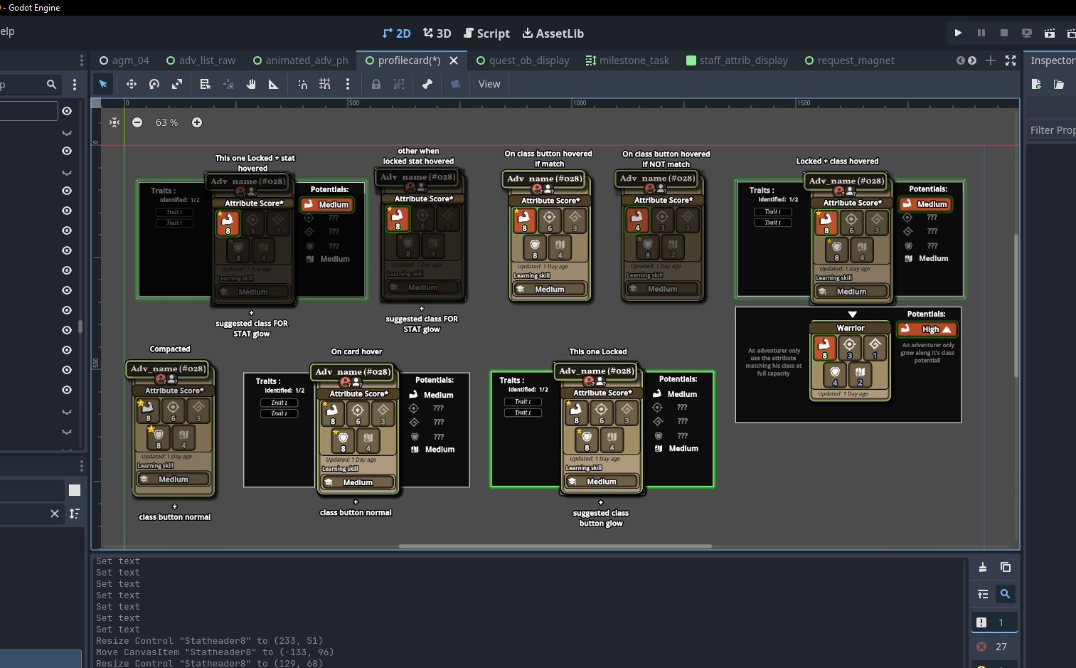Toggle grid snapping
The width and height of the screenshot is (1076, 668).
pos(325,84)
